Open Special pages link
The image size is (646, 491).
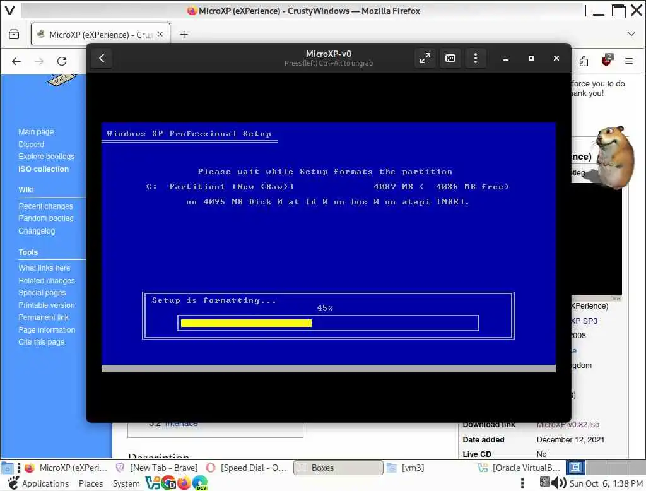(42, 293)
